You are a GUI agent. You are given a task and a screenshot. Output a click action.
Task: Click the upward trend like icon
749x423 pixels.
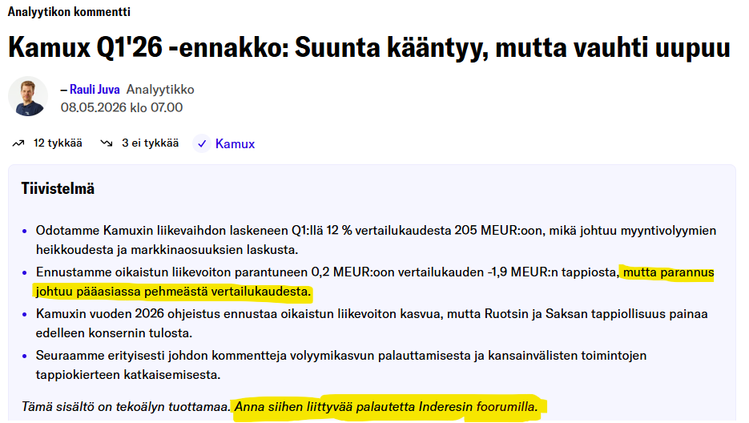[x=18, y=143]
